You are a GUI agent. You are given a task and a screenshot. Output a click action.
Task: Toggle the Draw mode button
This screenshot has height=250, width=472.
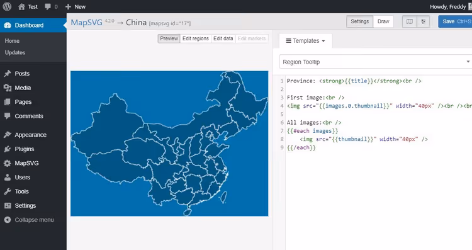coord(383,21)
